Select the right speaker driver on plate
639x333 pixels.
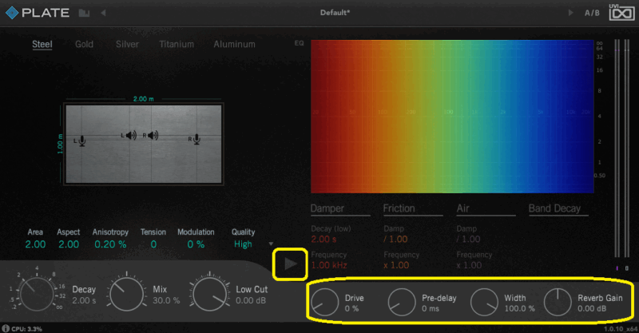point(151,136)
